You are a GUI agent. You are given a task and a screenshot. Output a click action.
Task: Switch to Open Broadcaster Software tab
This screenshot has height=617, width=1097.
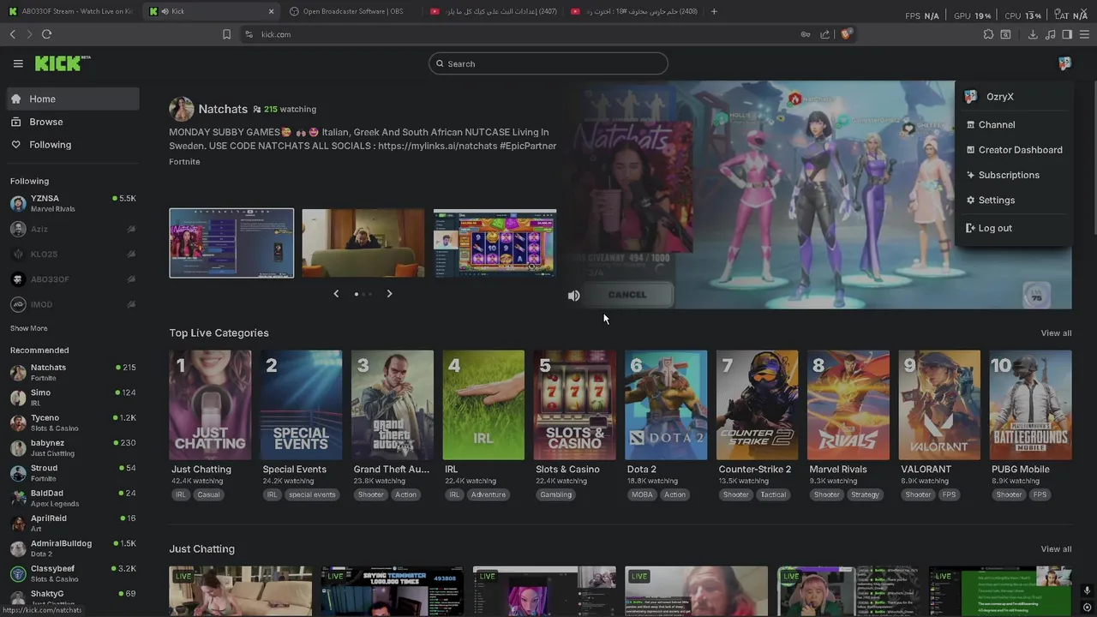(x=350, y=11)
